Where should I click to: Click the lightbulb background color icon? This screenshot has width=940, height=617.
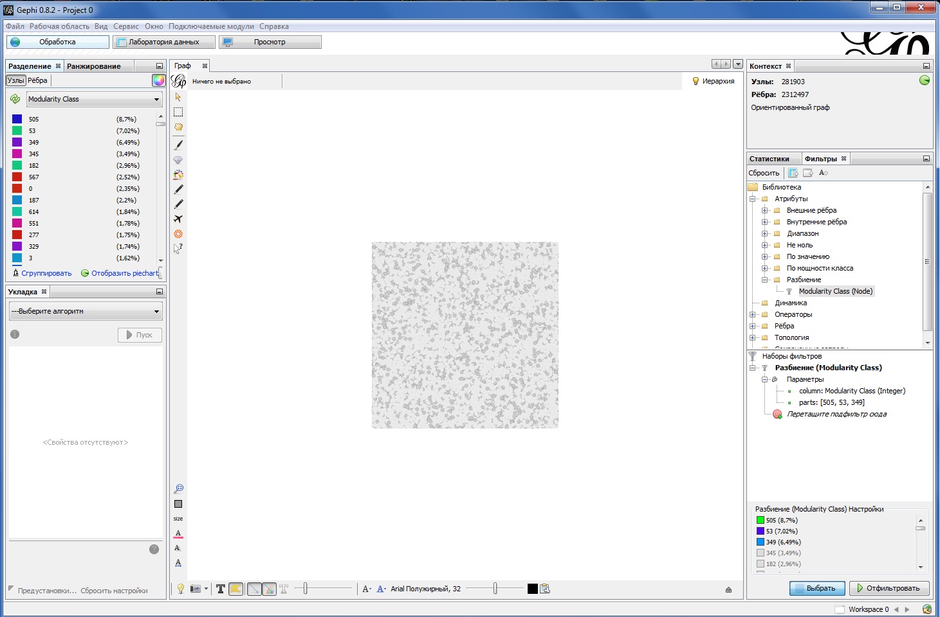click(x=181, y=589)
